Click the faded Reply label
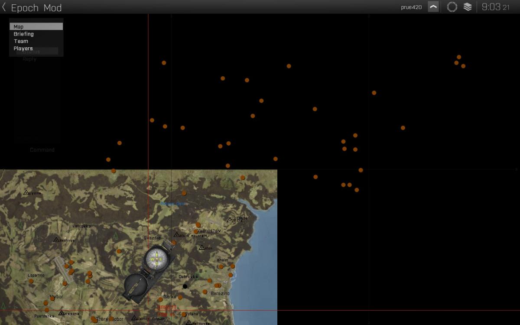 point(29,59)
